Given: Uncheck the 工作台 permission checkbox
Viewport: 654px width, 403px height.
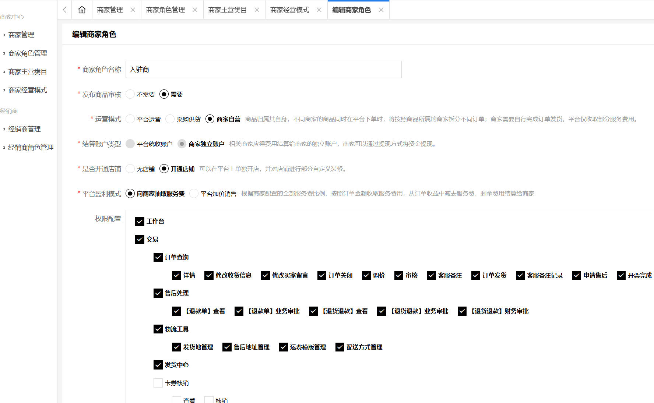Looking at the screenshot, I should pos(140,221).
